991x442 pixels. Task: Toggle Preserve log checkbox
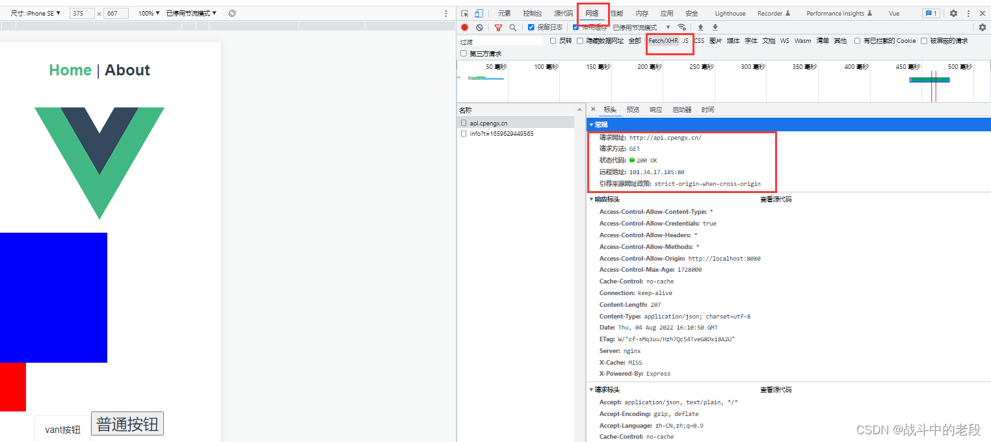pyautogui.click(x=531, y=27)
